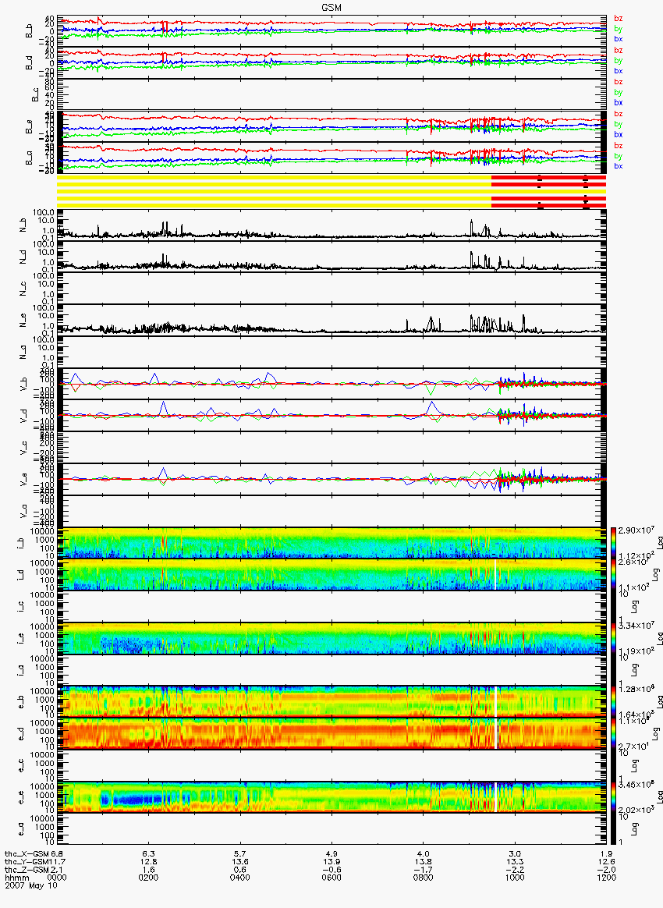Select the i_b ion spectrogram label
The height and width of the screenshot is (908, 663).
coord(20,543)
